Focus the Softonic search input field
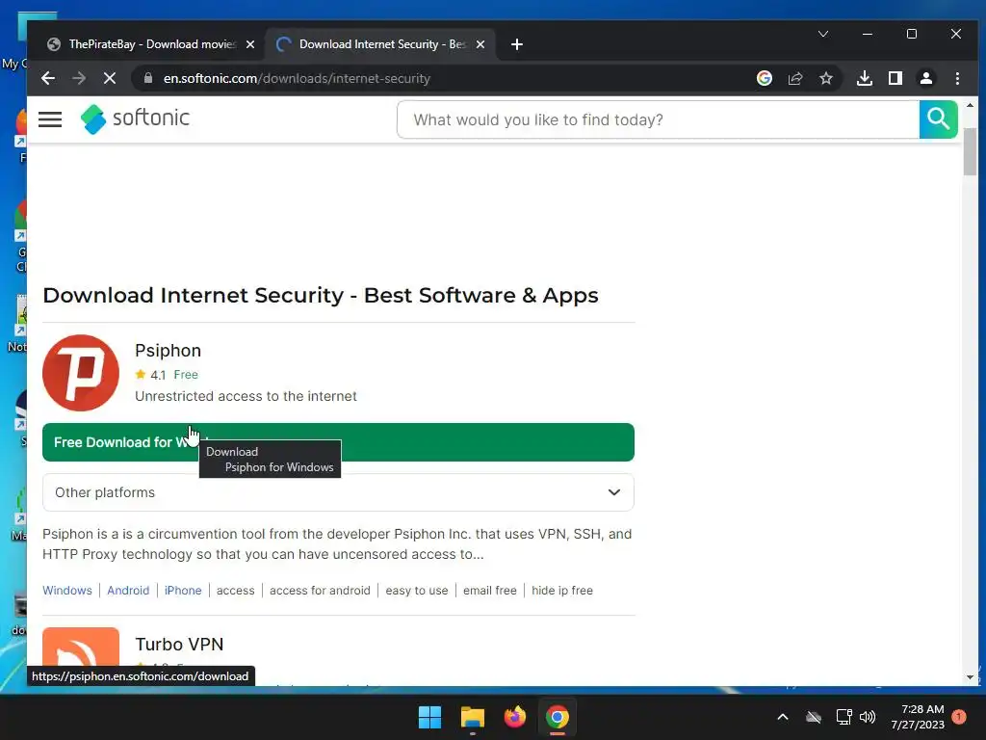This screenshot has height=740, width=986. (x=658, y=119)
